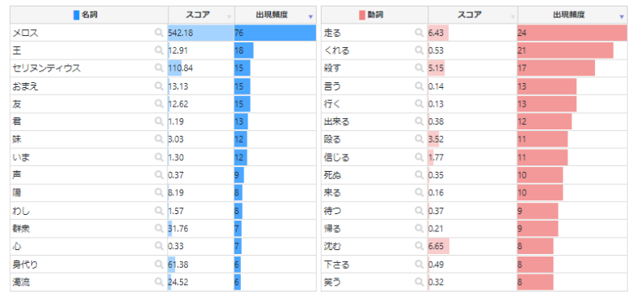Search for セリヌンティウス via its magnifier icon
This screenshot has height=298, width=635.
pos(159,68)
